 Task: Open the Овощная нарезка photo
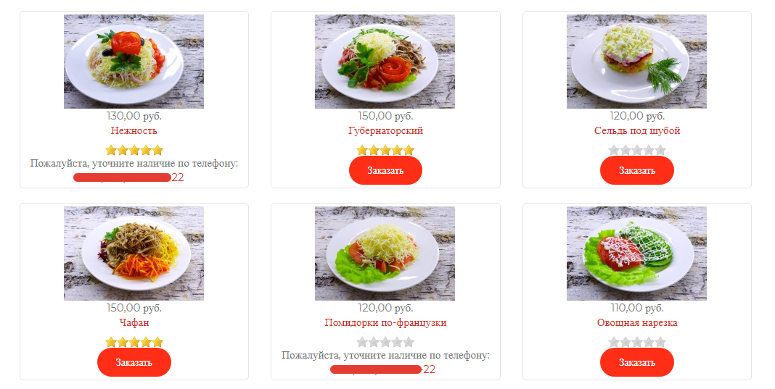point(636,254)
